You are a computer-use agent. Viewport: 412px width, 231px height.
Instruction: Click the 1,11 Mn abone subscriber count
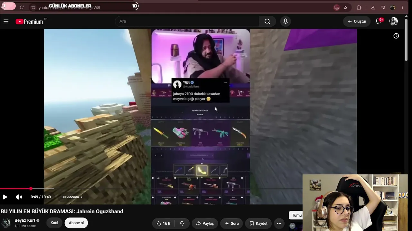tap(25, 226)
